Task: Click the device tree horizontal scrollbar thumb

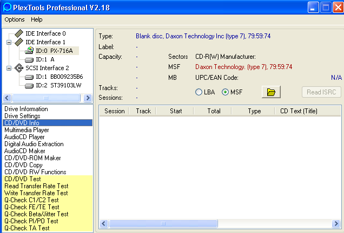Action: pyautogui.click(x=46, y=98)
